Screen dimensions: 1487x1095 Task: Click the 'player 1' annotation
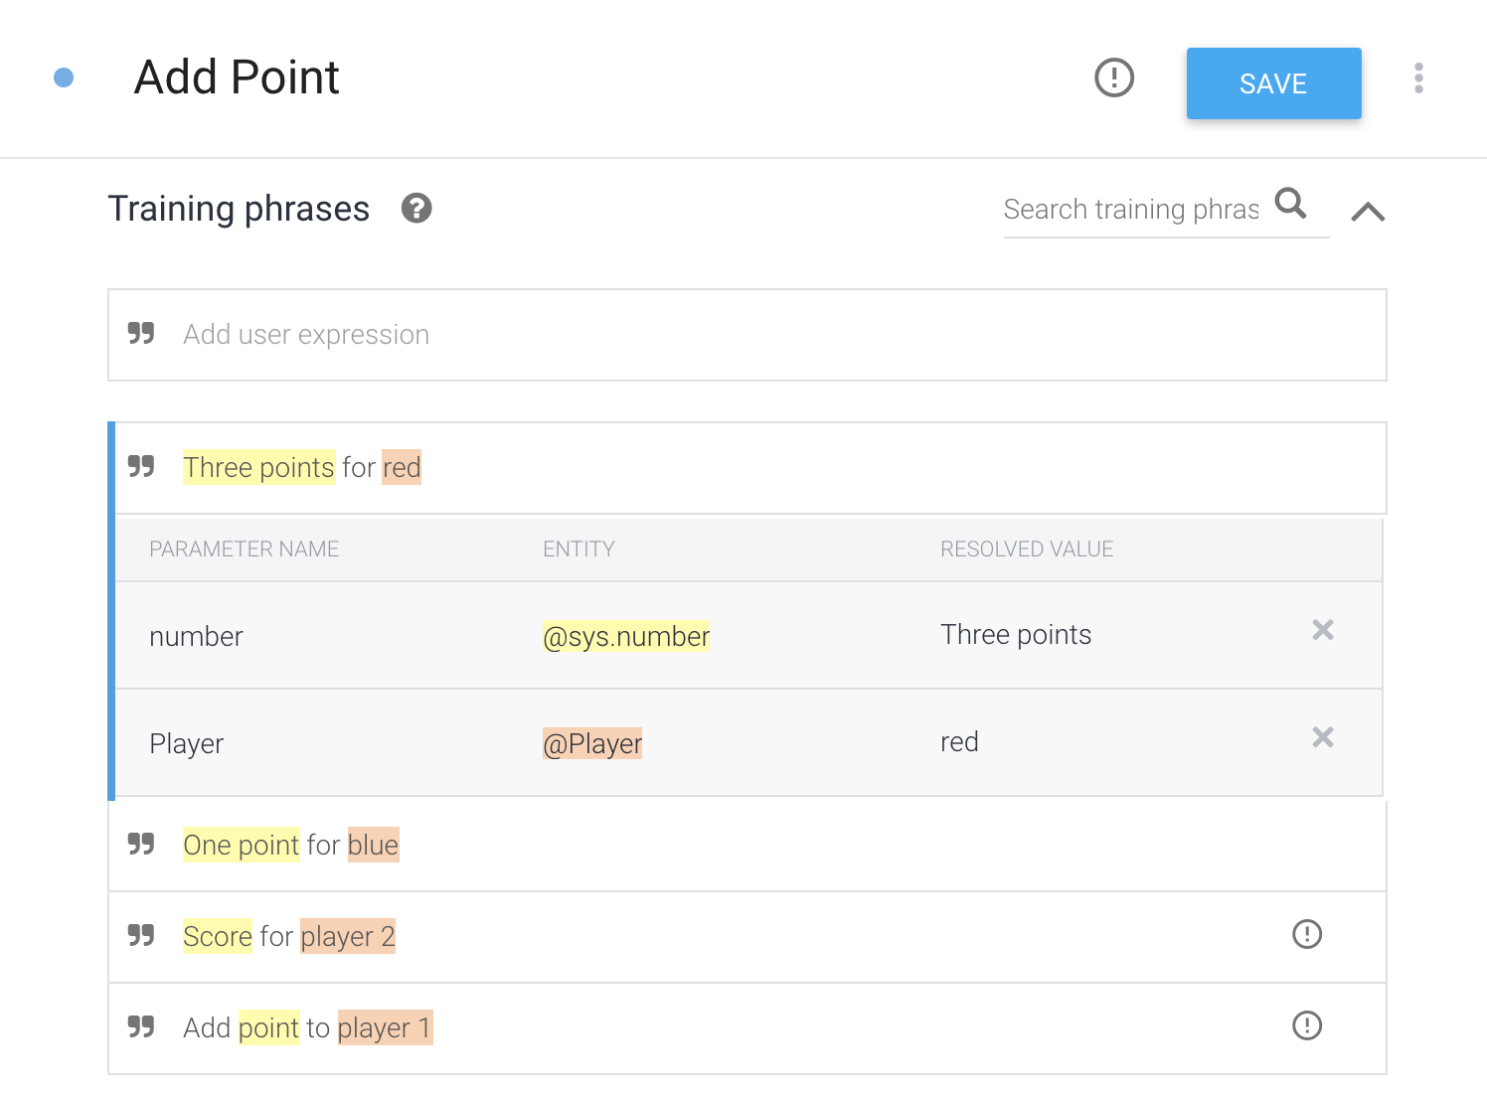385,1027
